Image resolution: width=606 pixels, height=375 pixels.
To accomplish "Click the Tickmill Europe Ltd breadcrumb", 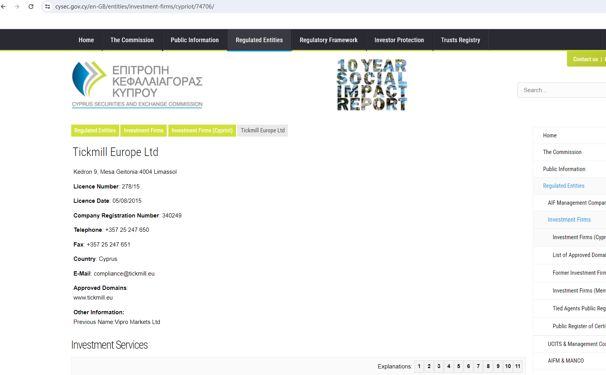I will [x=263, y=130].
